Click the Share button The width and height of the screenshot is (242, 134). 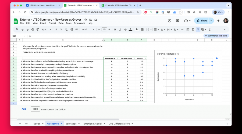[202, 21]
